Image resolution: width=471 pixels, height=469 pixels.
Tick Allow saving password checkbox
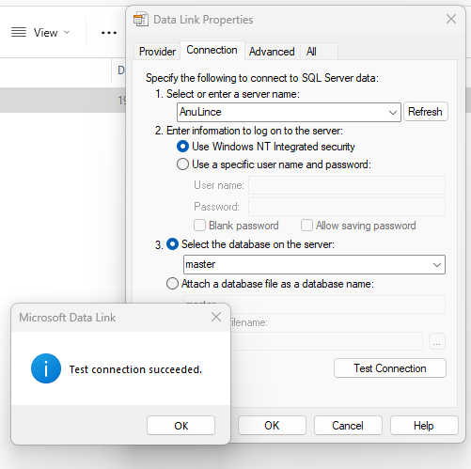306,226
